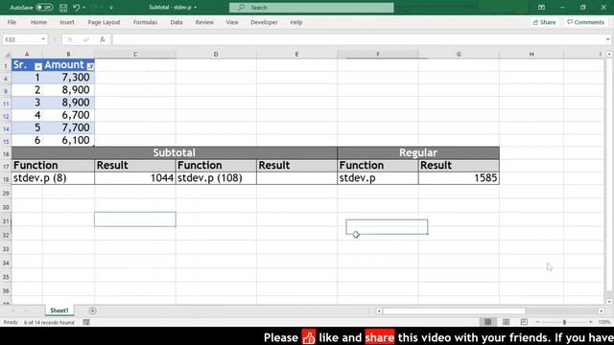Image resolution: width=614 pixels, height=345 pixels.
Task: Click the Enter checkmark icon in formula bar
Action: pos(86,39)
